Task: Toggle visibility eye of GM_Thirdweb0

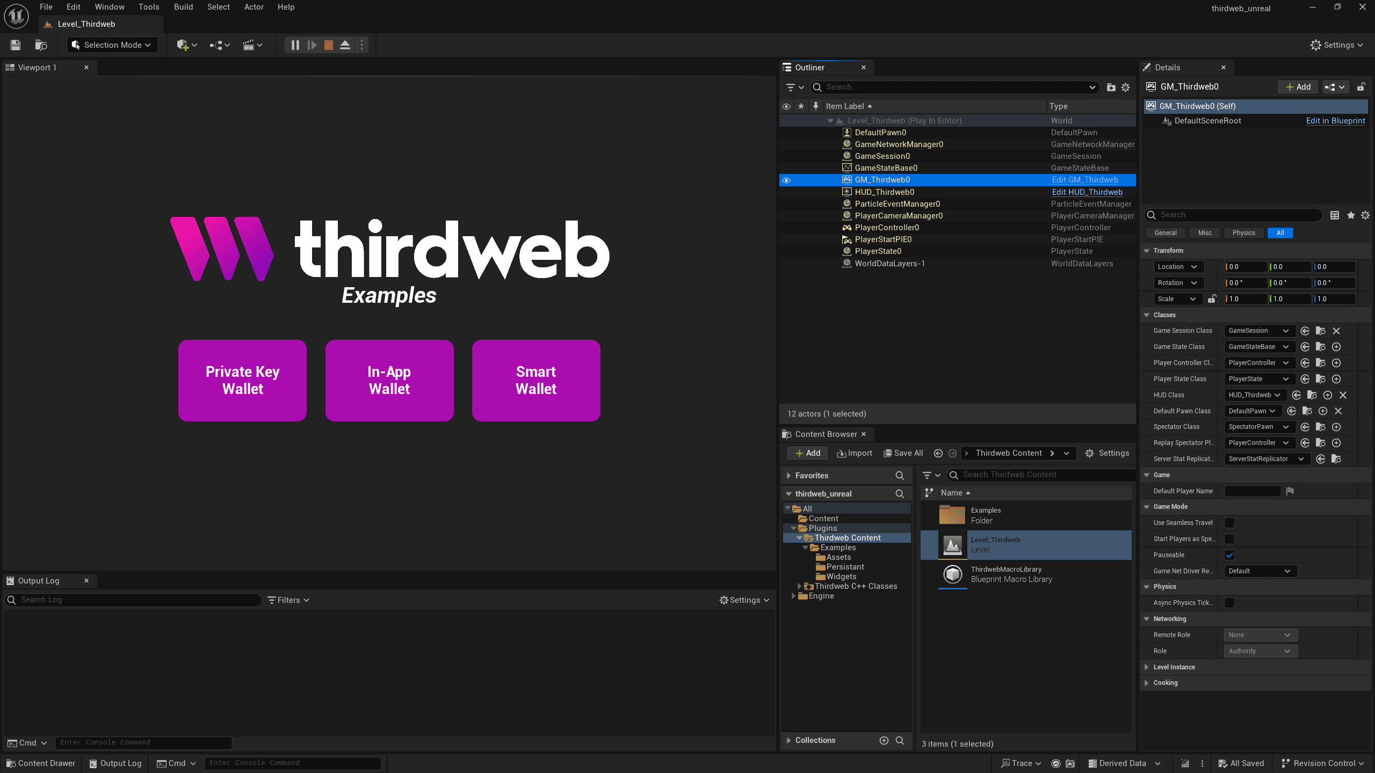Action: tap(786, 180)
